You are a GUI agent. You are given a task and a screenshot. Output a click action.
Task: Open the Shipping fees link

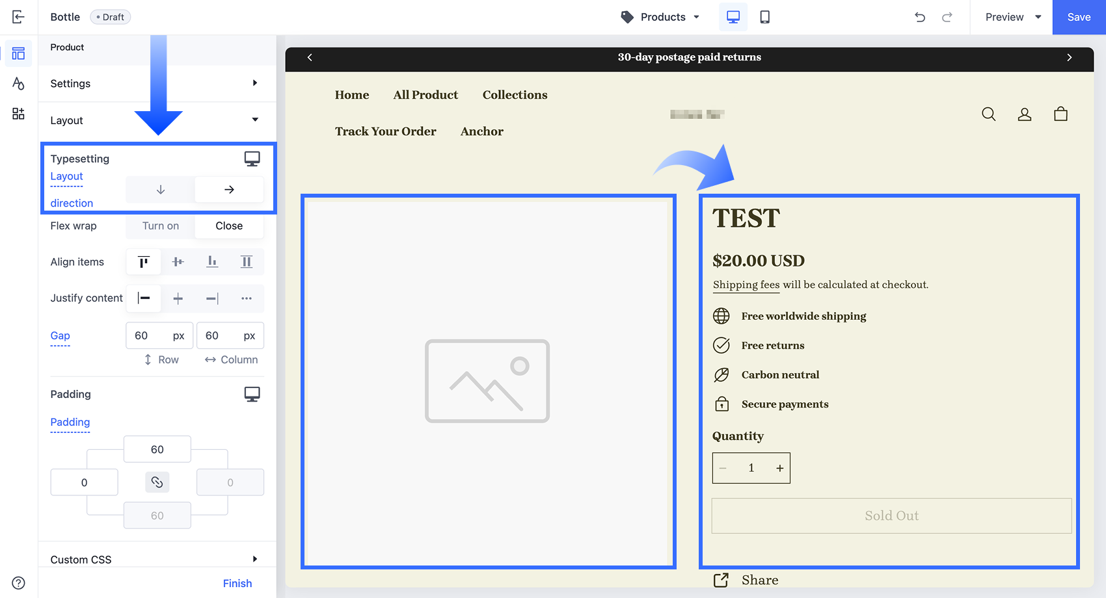pyautogui.click(x=746, y=284)
